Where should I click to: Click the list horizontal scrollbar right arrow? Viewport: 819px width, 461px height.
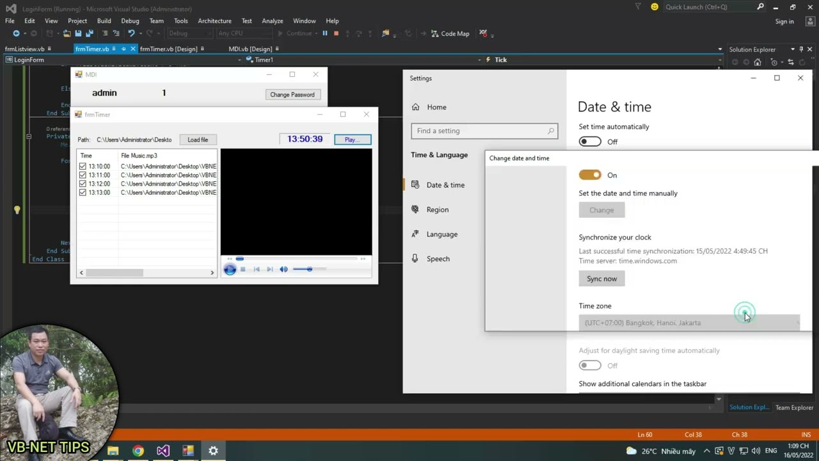pyautogui.click(x=212, y=273)
